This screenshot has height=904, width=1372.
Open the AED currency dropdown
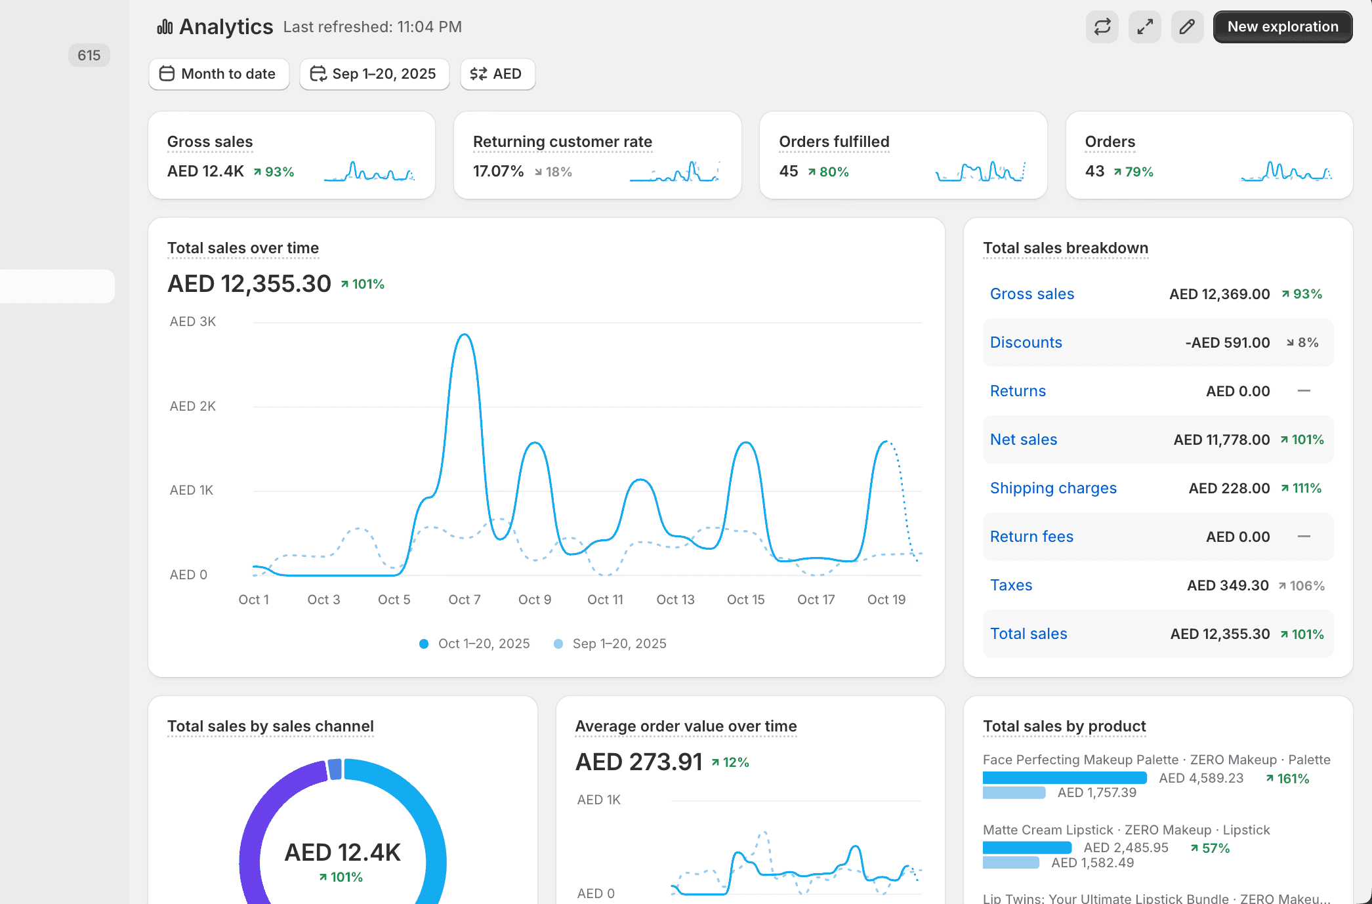507,73
